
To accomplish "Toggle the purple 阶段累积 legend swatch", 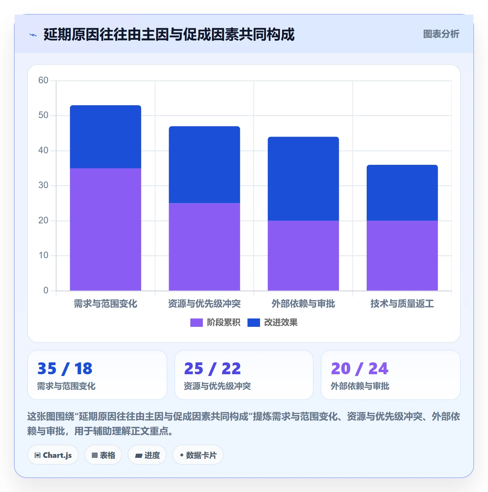I will coord(196,323).
